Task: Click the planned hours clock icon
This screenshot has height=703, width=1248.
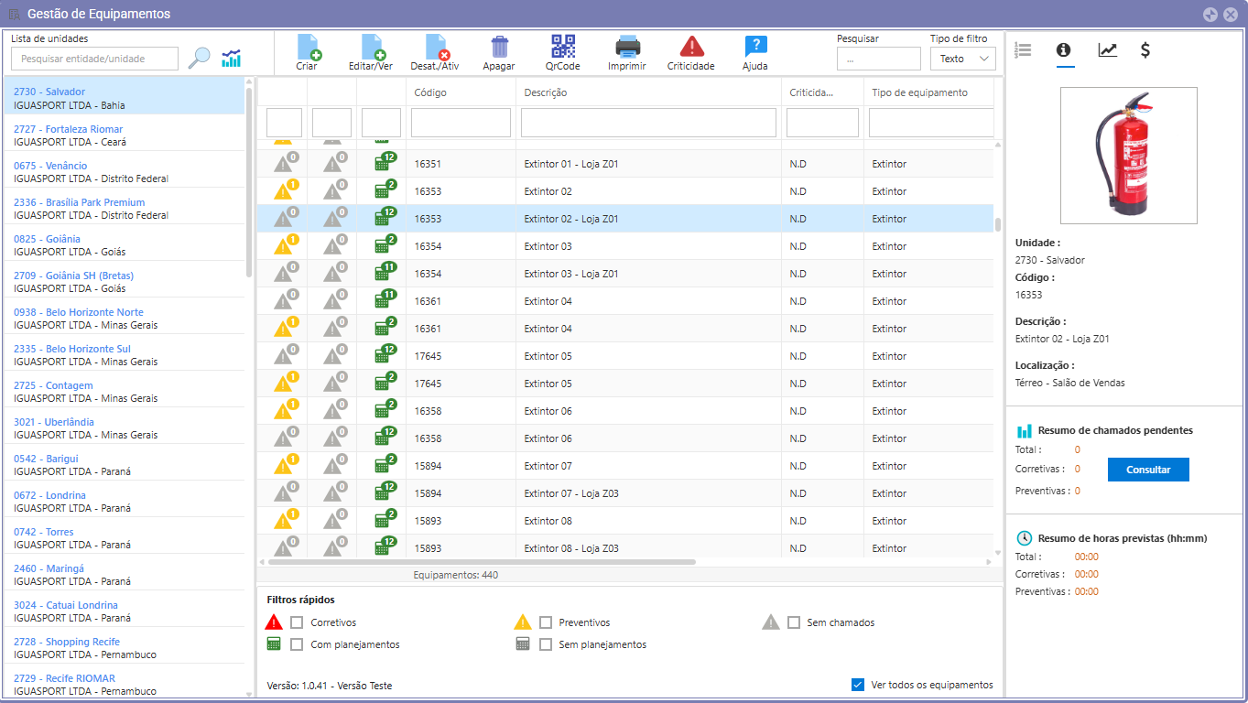Action: click(x=1025, y=538)
